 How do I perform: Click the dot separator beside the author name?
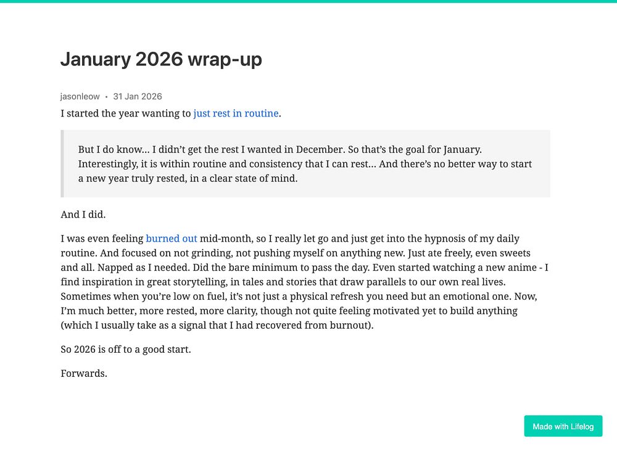(x=107, y=97)
